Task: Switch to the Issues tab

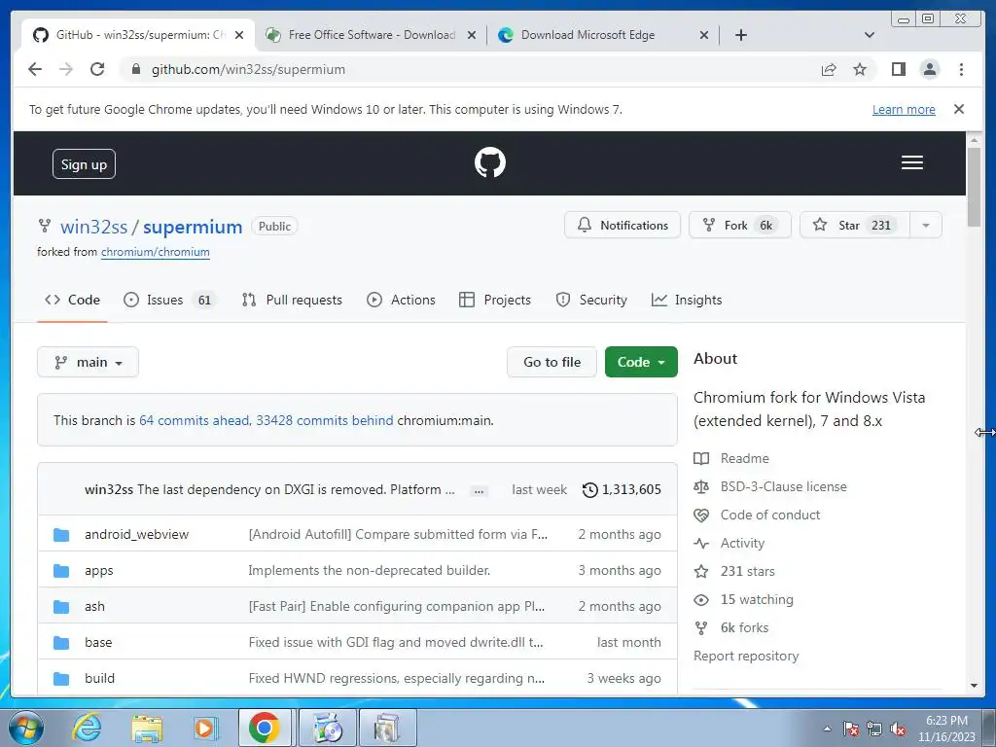Action: pyautogui.click(x=169, y=300)
